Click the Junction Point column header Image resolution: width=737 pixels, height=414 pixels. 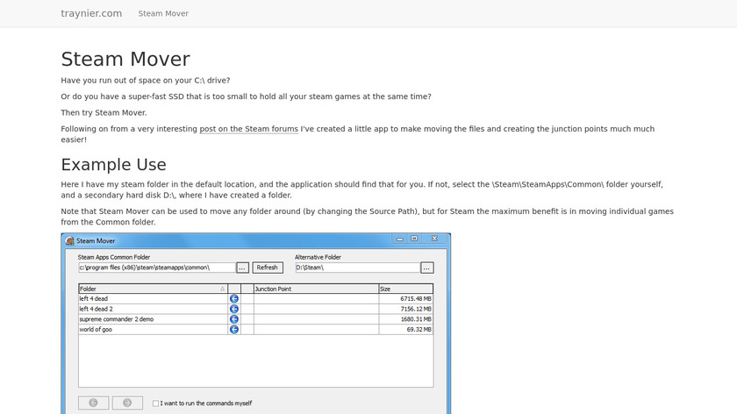click(316, 289)
